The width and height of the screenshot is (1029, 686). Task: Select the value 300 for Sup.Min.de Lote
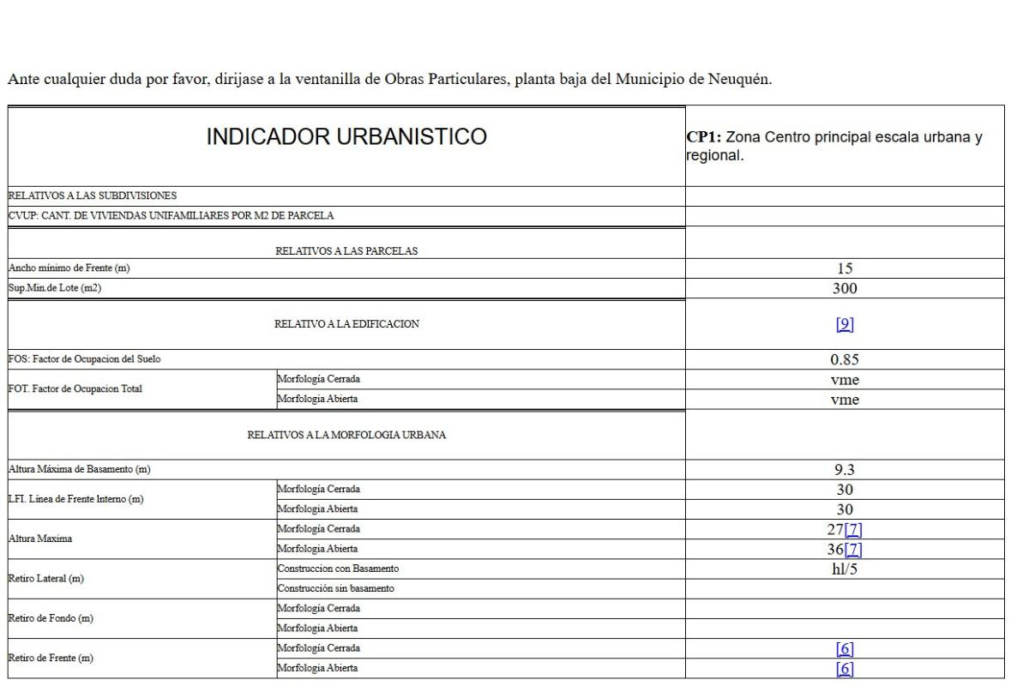point(845,287)
